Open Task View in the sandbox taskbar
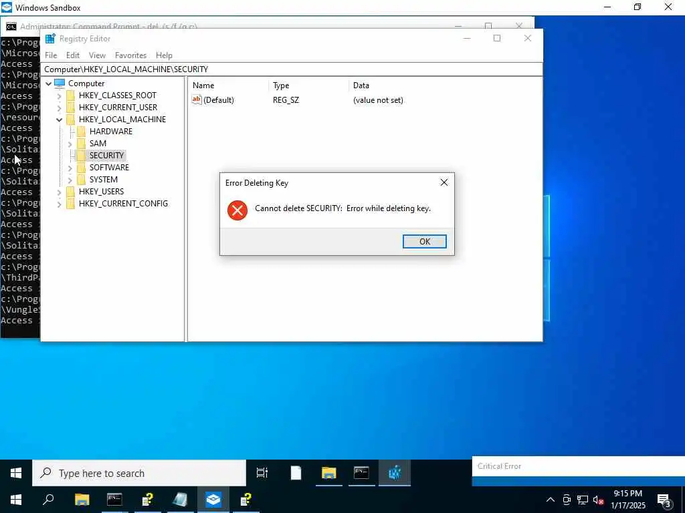The width and height of the screenshot is (685, 513). coord(262,473)
